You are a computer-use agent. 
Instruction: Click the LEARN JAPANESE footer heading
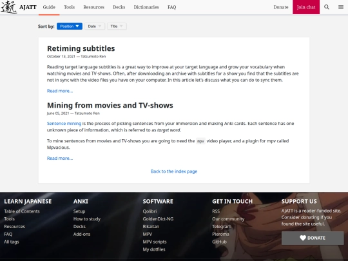tap(28, 201)
